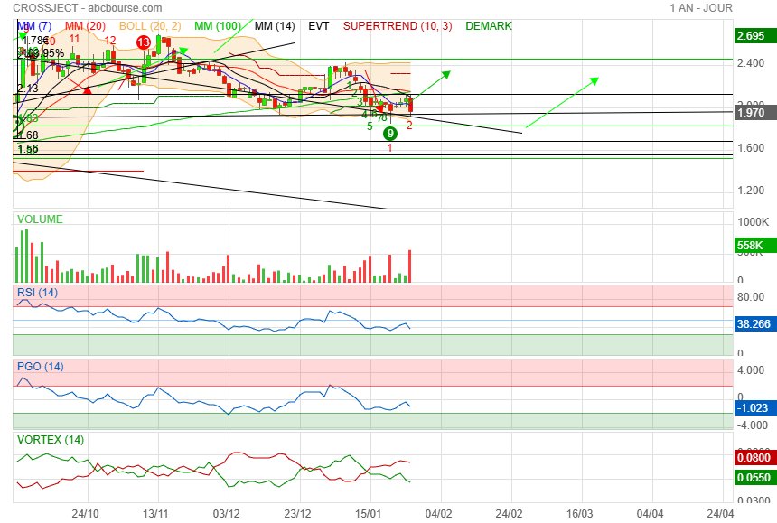This screenshot has height=523, width=777.
Task: Click the PGO (14) indicator label
Action: (40, 367)
